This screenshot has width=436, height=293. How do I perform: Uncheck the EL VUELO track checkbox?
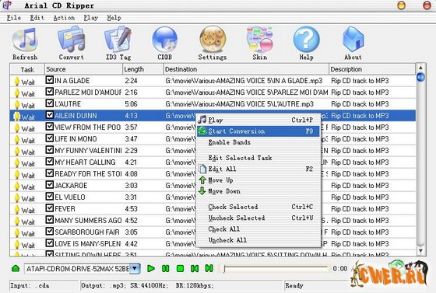(x=50, y=197)
